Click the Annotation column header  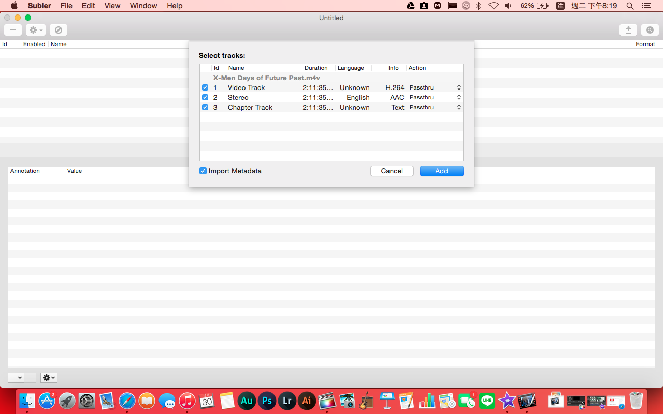click(36, 171)
